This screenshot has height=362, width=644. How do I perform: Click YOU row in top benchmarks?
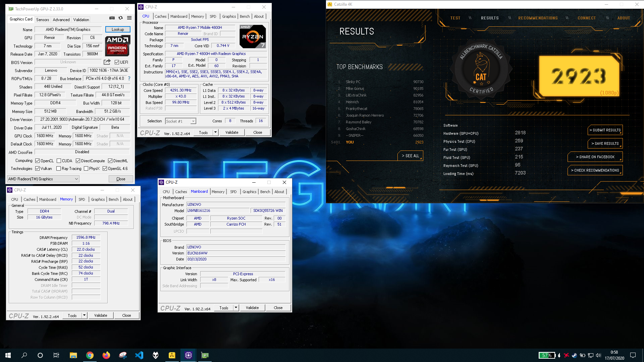tap(377, 142)
